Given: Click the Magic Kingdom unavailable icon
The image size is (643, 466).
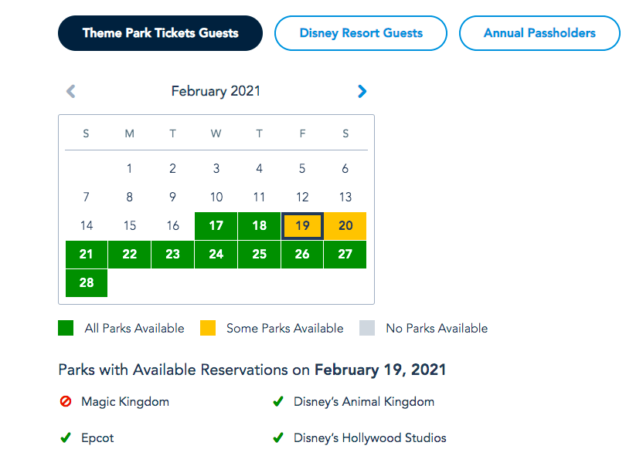Looking at the screenshot, I should [x=66, y=402].
